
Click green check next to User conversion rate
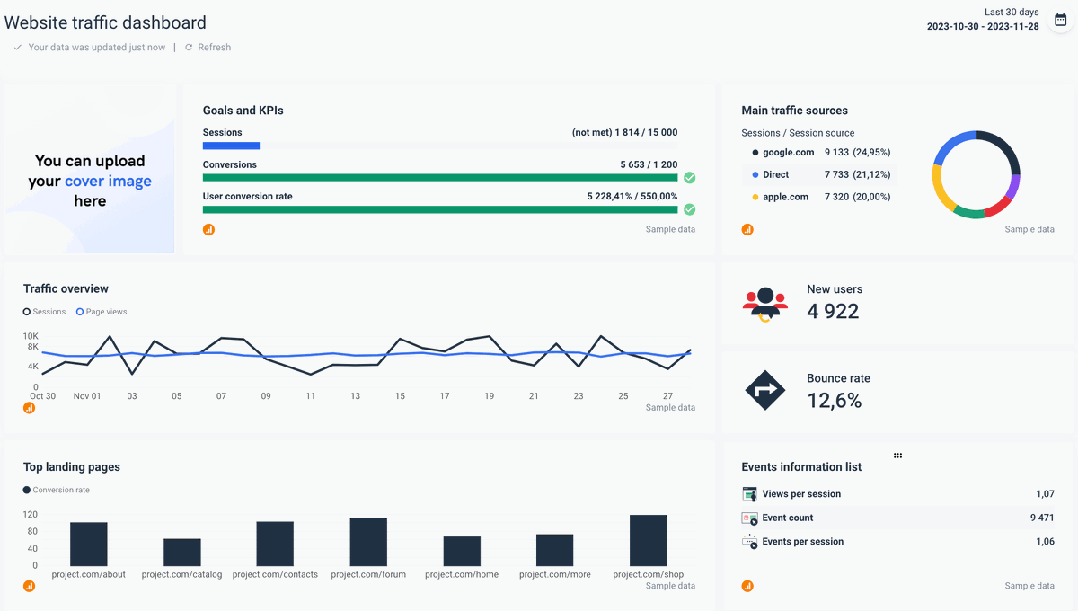pyautogui.click(x=689, y=209)
